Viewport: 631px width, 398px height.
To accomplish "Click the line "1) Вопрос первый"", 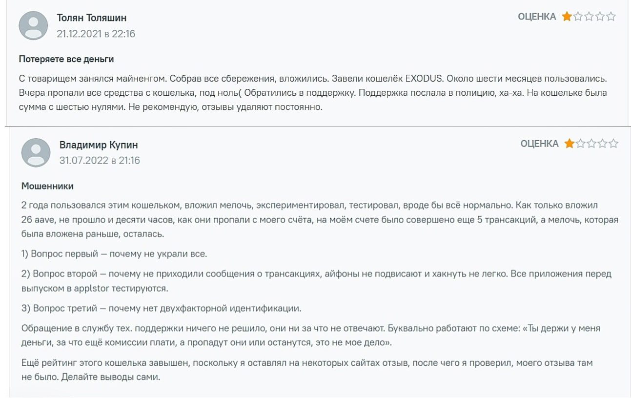I will tap(115, 254).
